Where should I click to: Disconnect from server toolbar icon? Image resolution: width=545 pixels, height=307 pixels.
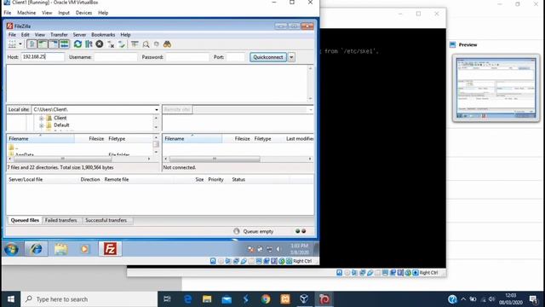111,44
